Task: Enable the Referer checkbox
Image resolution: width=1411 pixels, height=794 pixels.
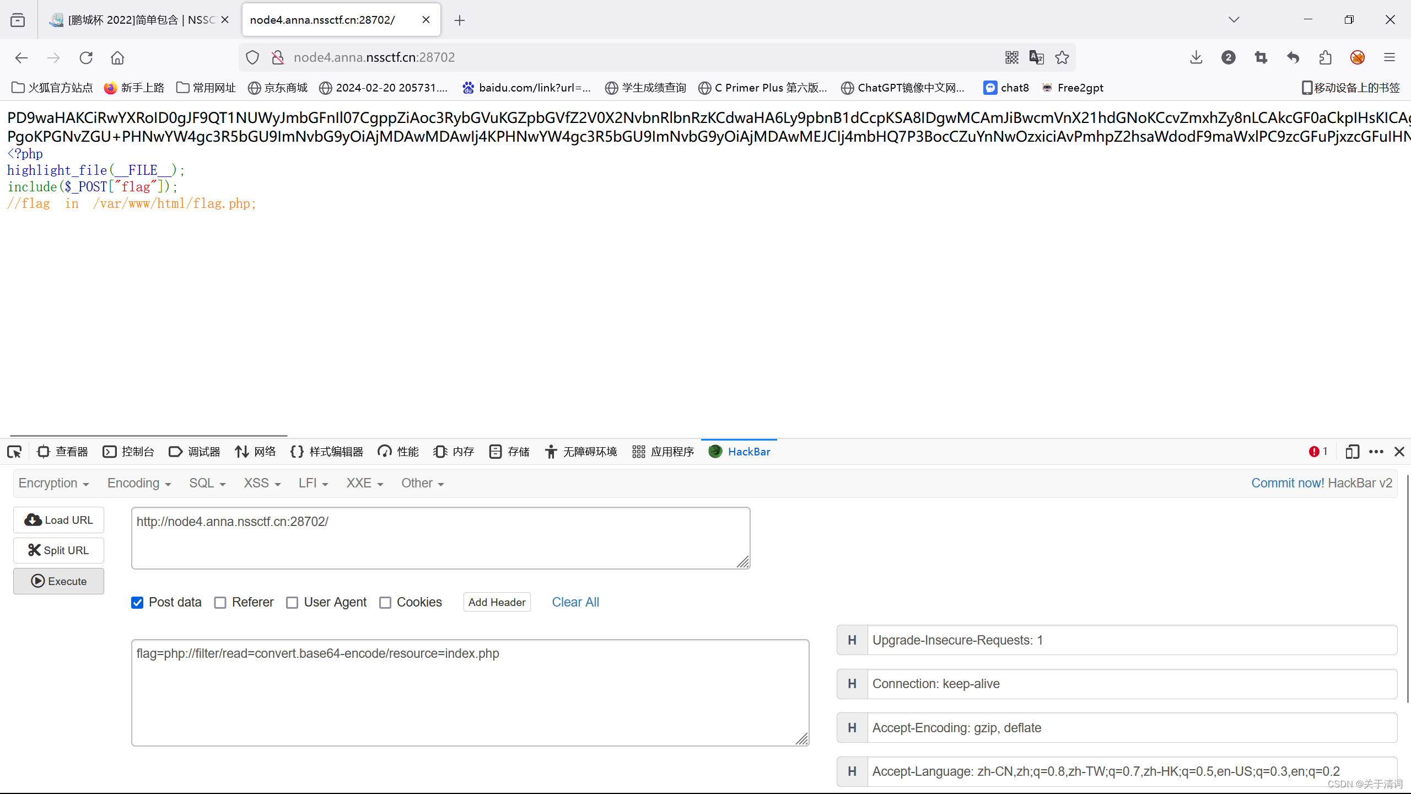Action: coord(220,603)
